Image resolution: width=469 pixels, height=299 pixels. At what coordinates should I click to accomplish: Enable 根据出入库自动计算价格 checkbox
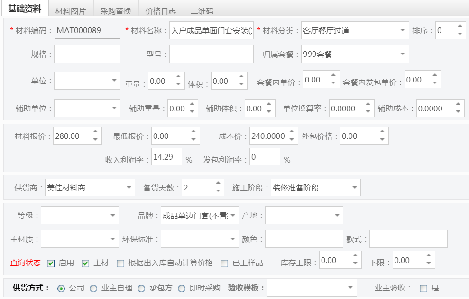(120, 263)
